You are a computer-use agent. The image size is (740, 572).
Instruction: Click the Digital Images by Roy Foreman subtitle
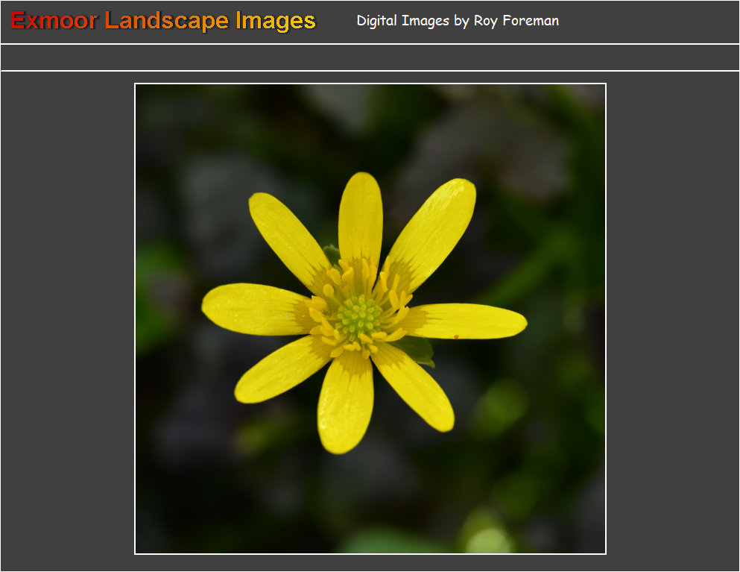(458, 21)
